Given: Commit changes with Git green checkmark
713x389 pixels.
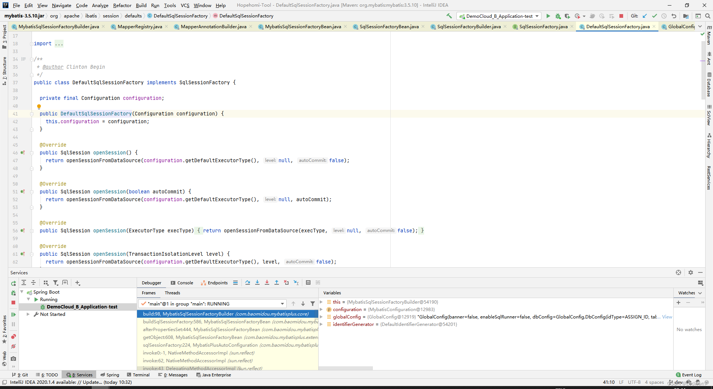Looking at the screenshot, I should 654,16.
